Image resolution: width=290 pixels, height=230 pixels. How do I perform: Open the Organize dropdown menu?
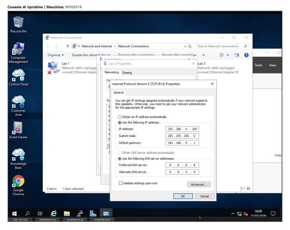coord(55,55)
